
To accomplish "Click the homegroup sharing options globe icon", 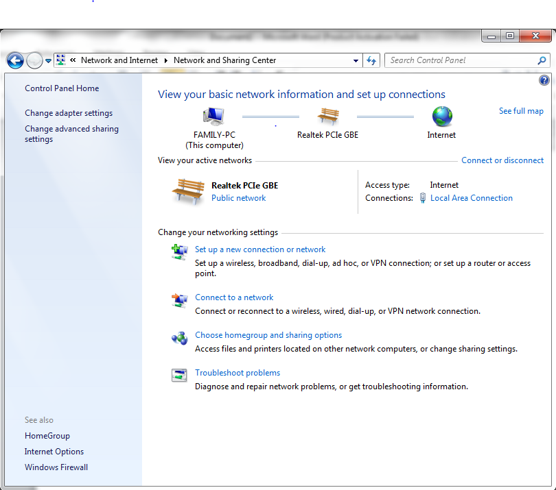I will tap(179, 339).
